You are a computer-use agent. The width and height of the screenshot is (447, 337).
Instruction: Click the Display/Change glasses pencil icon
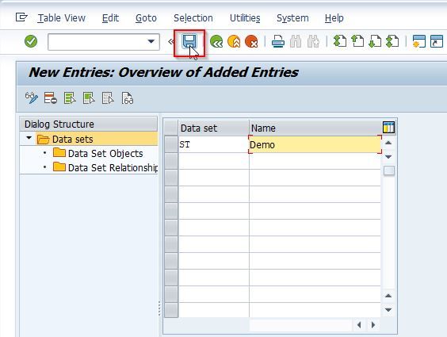(x=32, y=98)
